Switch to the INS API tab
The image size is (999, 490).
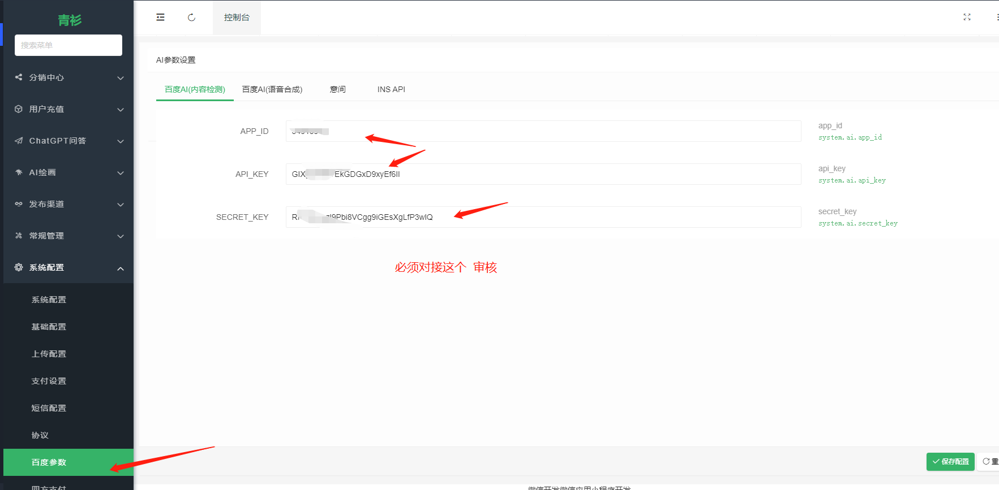391,89
